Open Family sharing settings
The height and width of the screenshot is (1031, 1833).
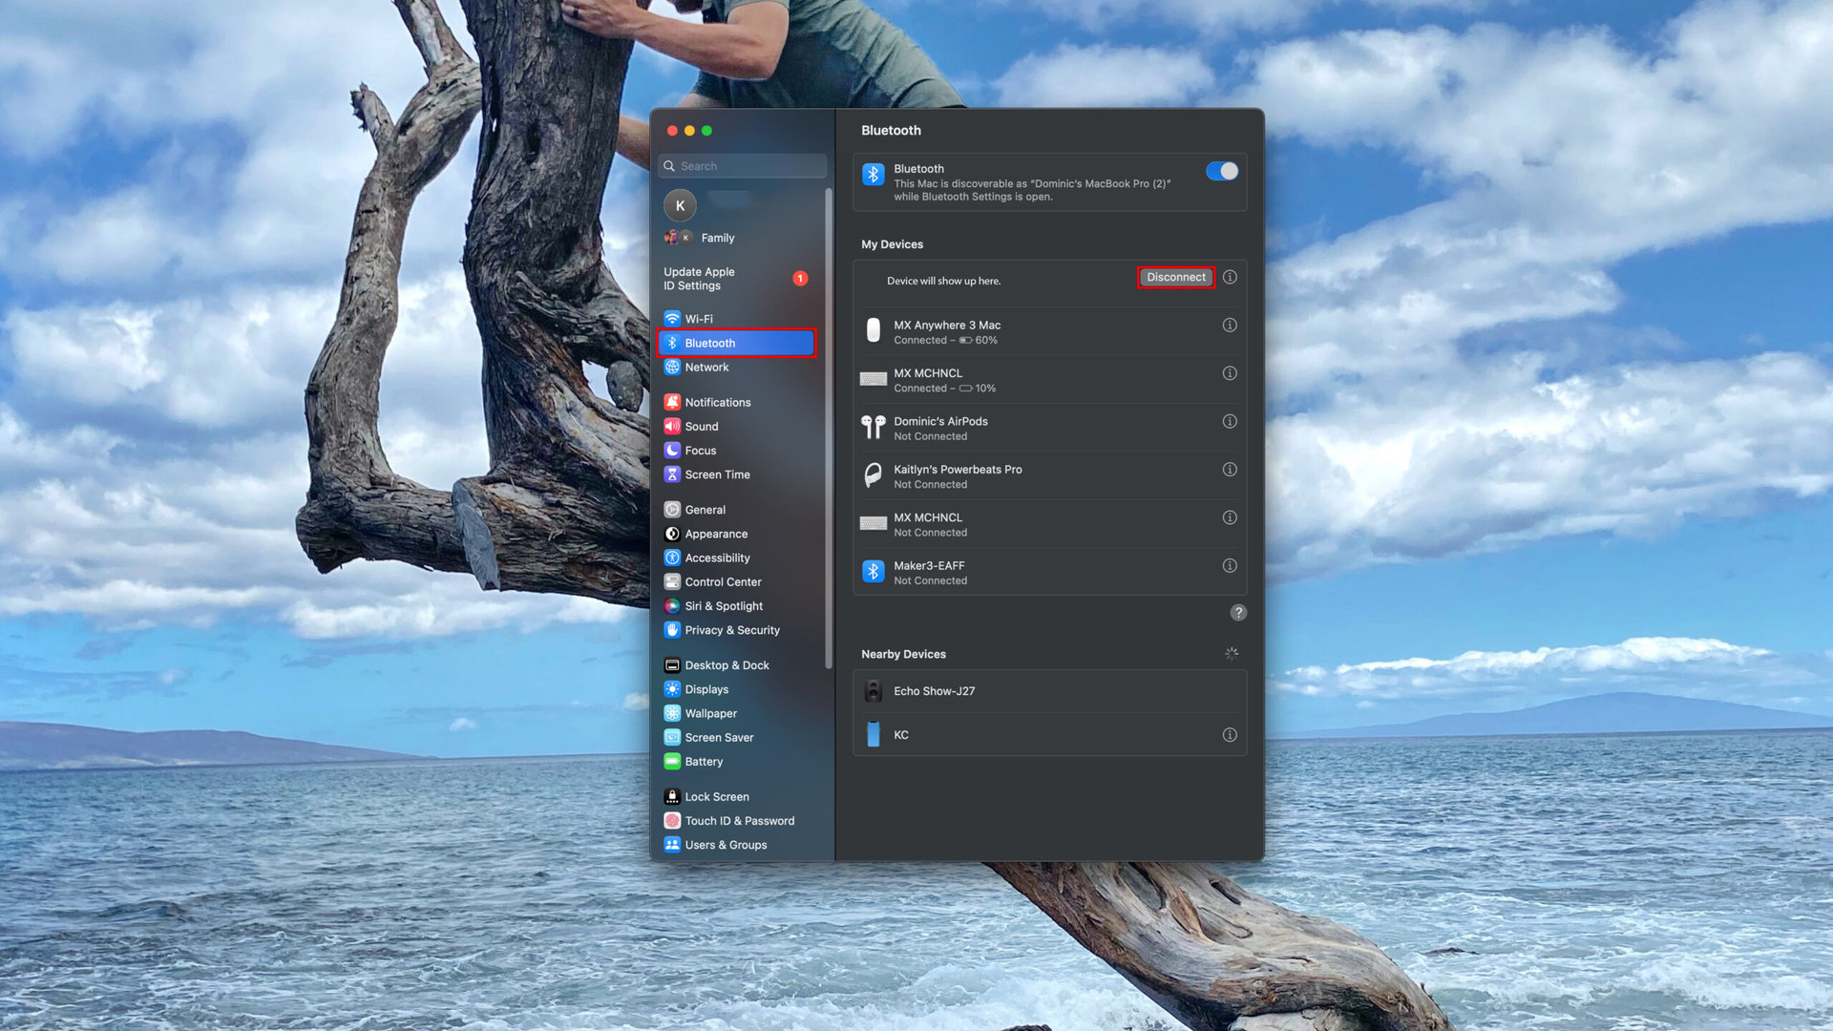point(717,238)
